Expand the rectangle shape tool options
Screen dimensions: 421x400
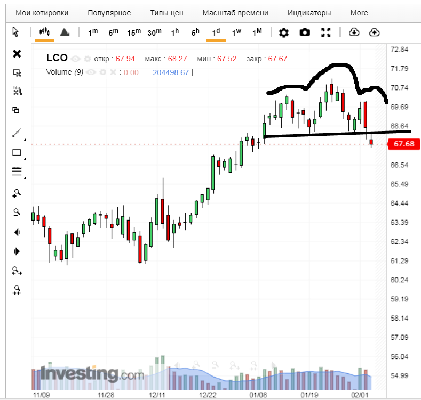(25, 159)
